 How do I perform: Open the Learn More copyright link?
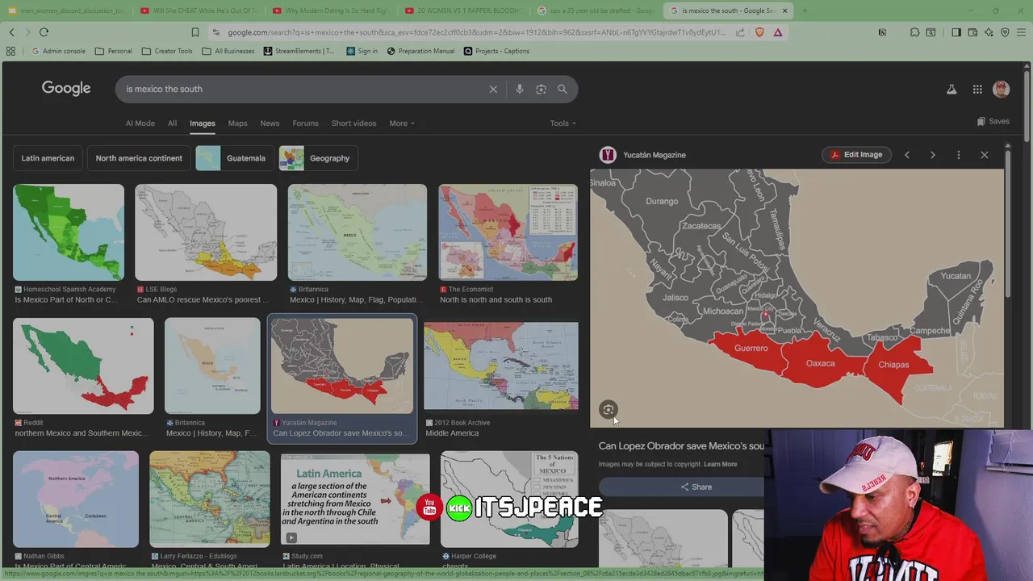720,464
